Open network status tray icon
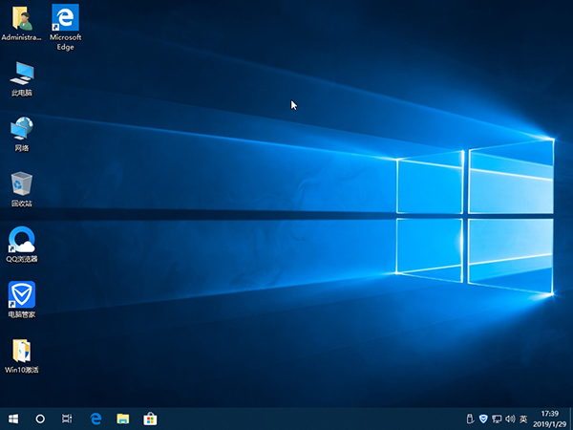Image resolution: width=573 pixels, height=430 pixels. [x=497, y=419]
